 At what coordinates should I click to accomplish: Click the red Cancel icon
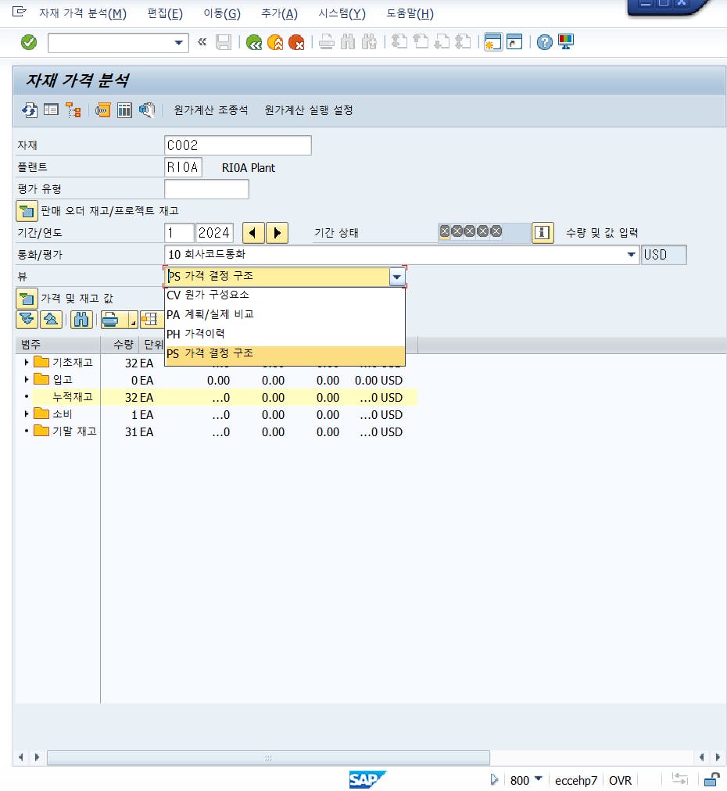(x=296, y=42)
